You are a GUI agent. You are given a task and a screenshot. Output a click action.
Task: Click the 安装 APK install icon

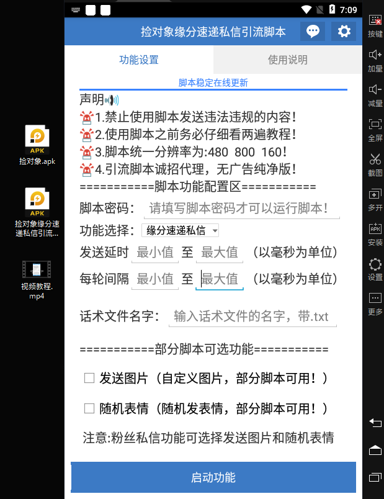375,233
